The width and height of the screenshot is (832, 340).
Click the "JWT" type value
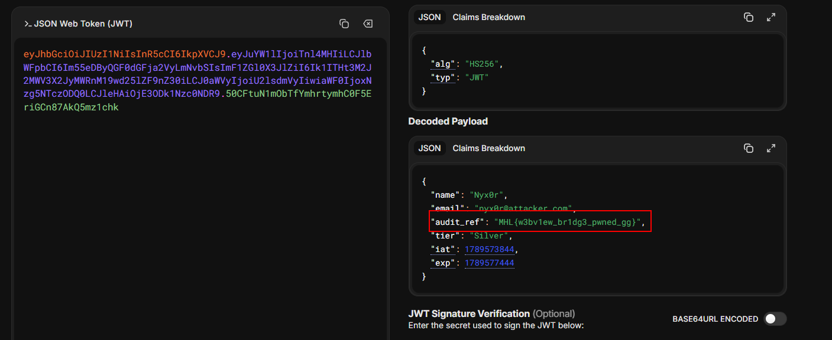pos(477,77)
